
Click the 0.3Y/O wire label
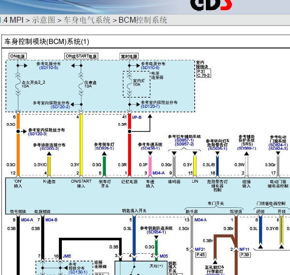pos(40,165)
